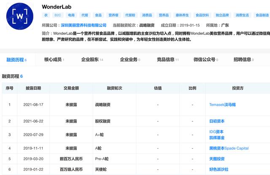Screen dimensions: 270x175
Task: Open the 深圳美丽营养科技有限公司 company link
Action: pos(84,25)
